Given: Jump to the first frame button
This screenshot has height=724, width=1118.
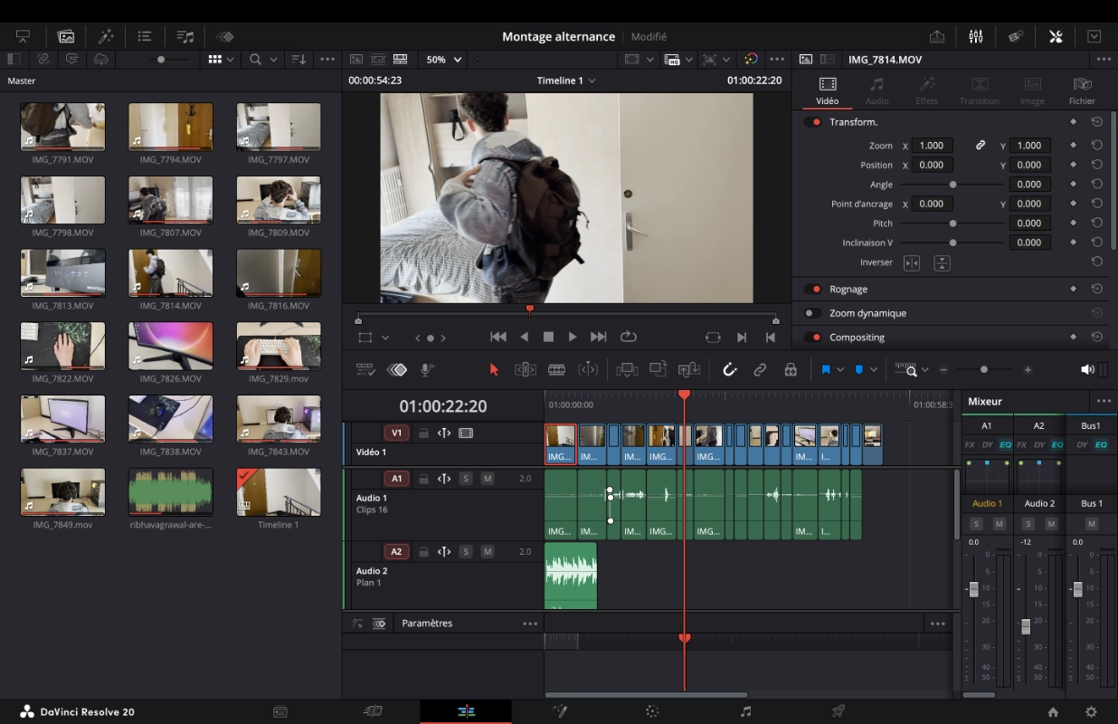Looking at the screenshot, I should pyautogui.click(x=498, y=337).
